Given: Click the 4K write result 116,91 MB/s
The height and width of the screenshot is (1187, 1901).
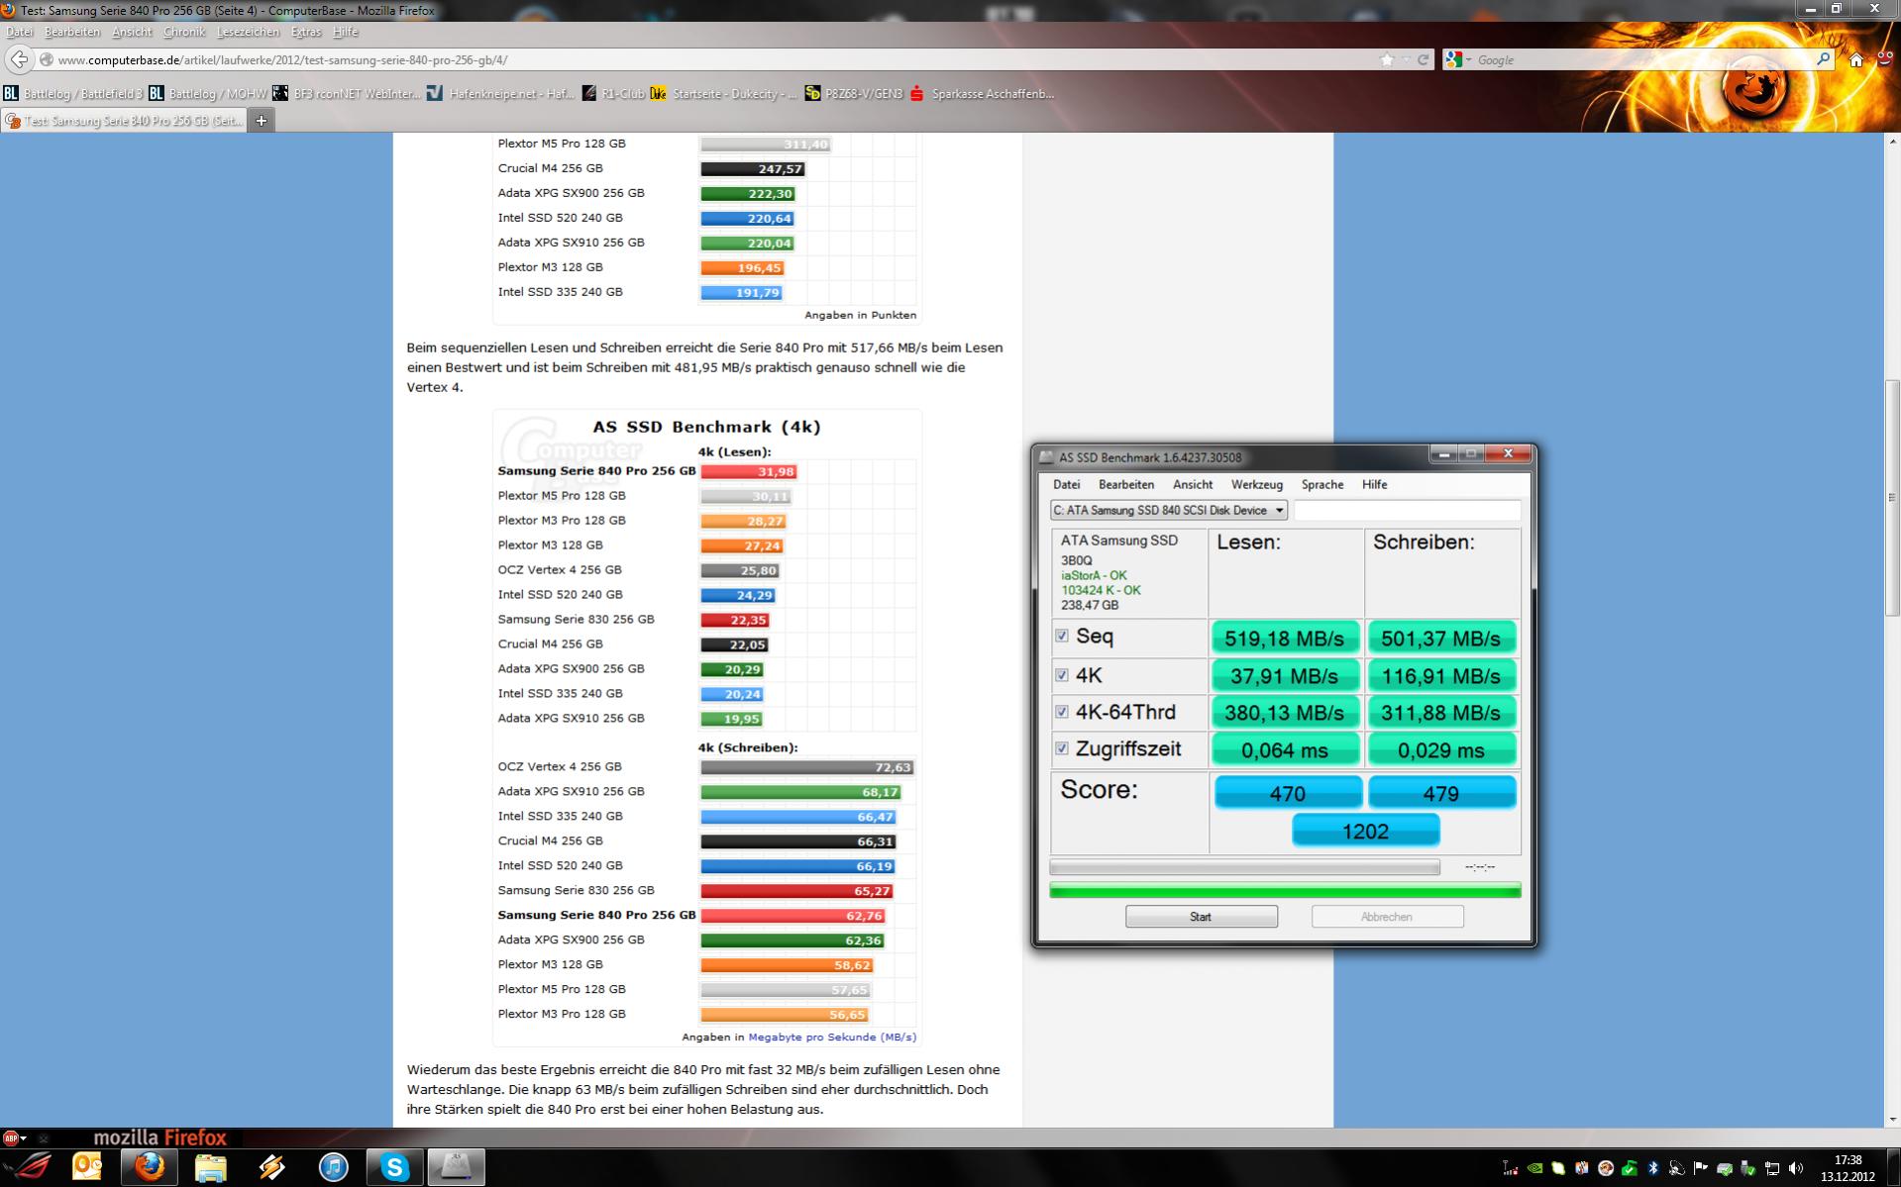Looking at the screenshot, I should [x=1441, y=675].
